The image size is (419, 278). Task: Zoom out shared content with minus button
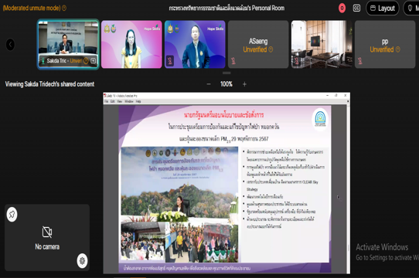click(x=209, y=84)
